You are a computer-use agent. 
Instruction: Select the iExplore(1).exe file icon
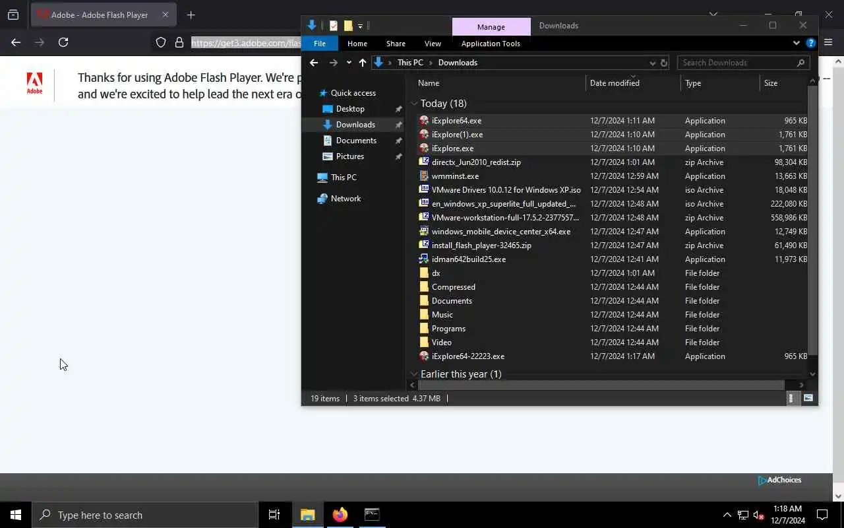tap(424, 135)
